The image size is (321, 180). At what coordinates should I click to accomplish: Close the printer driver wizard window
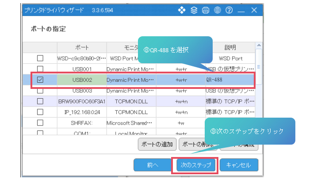[254, 10]
